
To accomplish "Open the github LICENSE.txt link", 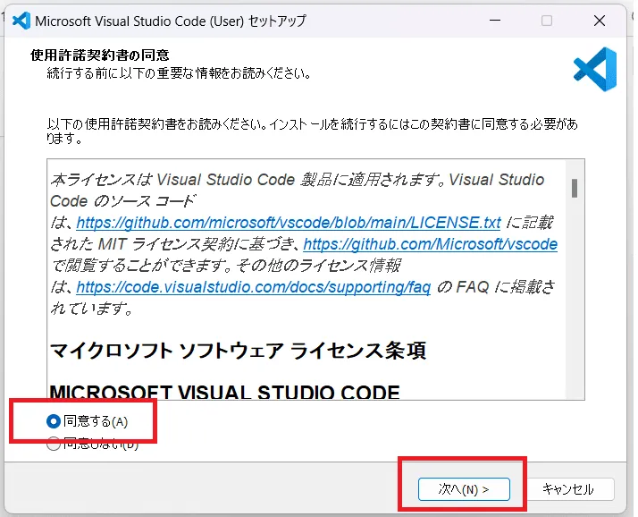I will pos(289,223).
